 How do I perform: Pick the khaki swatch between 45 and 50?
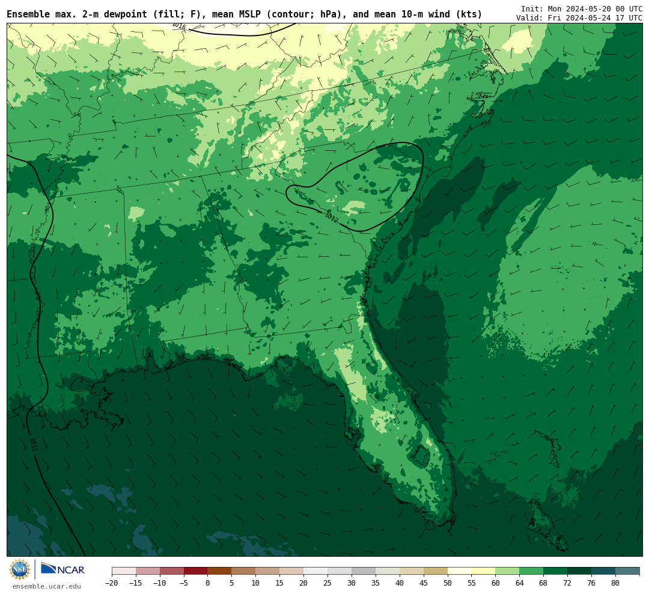(436, 571)
